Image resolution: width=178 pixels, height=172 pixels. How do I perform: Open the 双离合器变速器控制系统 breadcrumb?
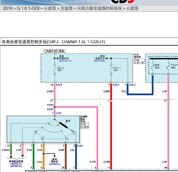pyautogui.click(x=99, y=8)
